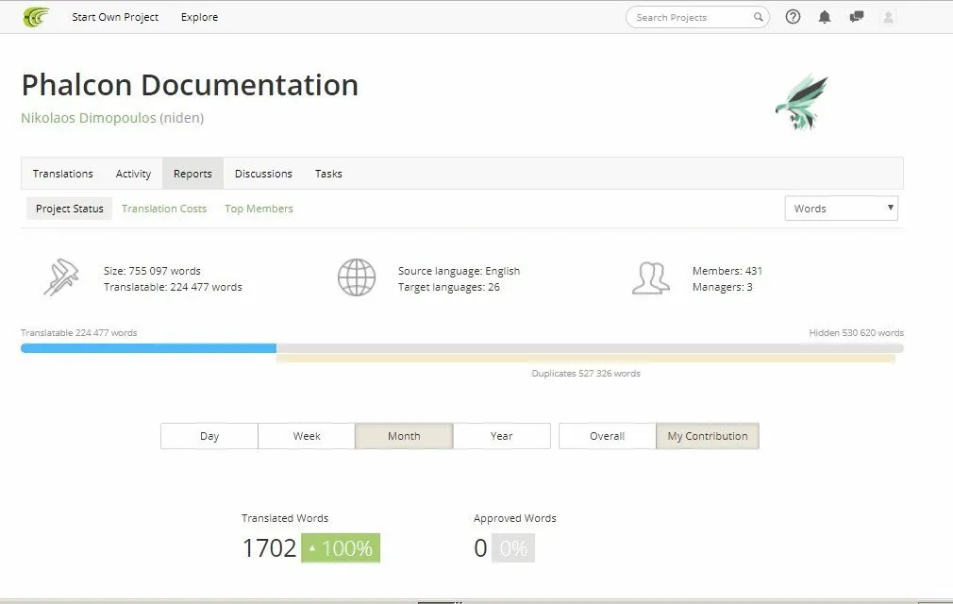The height and width of the screenshot is (604, 953).
Task: Select the Project Status sub-tab
Action: tap(69, 209)
